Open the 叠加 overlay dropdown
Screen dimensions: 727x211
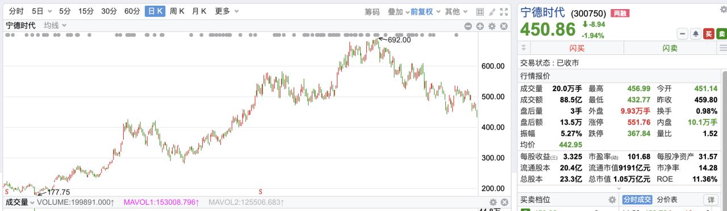398,11
